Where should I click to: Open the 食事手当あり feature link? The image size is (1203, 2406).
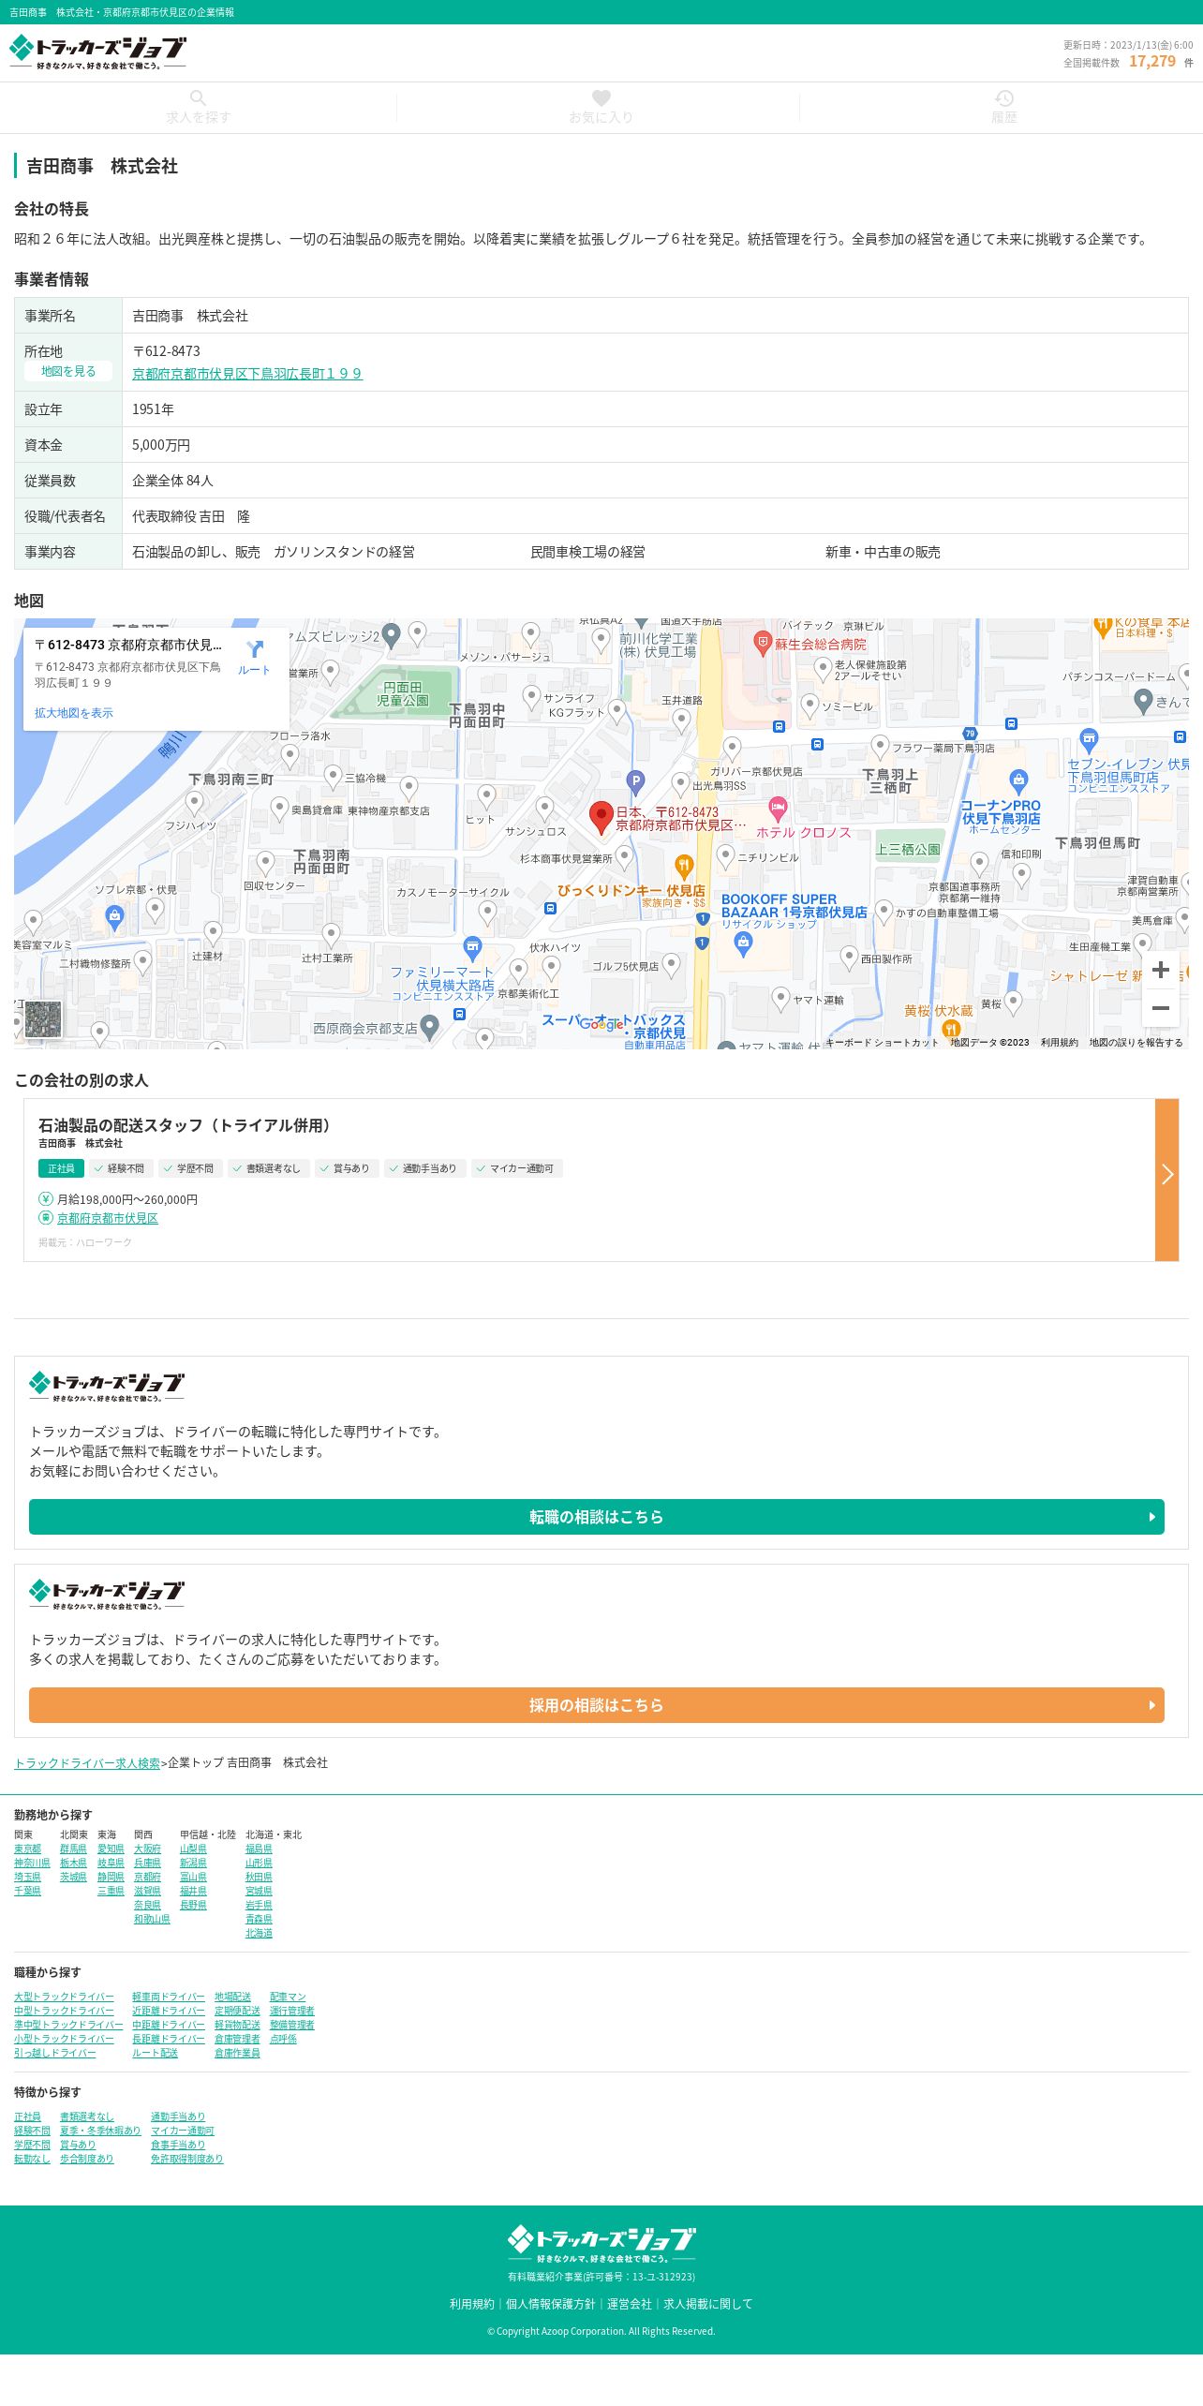click(x=178, y=2145)
